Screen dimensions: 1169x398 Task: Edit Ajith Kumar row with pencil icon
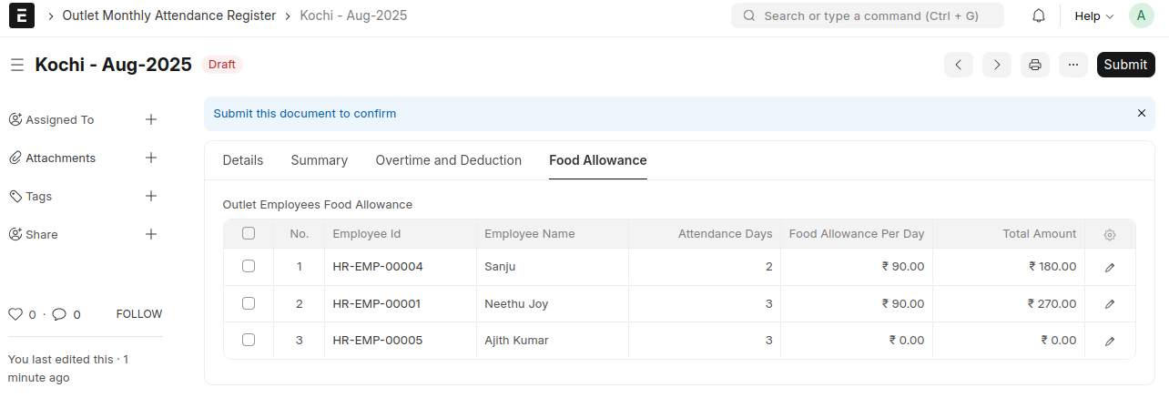[1109, 341]
